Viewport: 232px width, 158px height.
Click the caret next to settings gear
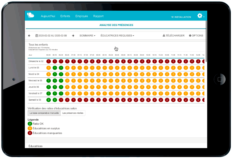coord(204,17)
